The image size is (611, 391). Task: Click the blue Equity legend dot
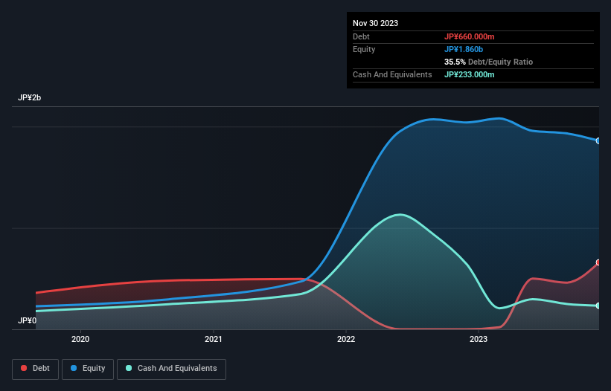(x=74, y=368)
